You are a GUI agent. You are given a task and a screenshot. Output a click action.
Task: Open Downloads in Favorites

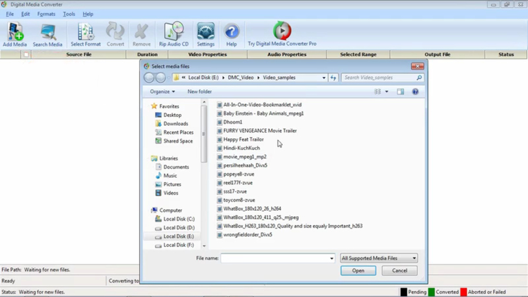(x=172, y=124)
